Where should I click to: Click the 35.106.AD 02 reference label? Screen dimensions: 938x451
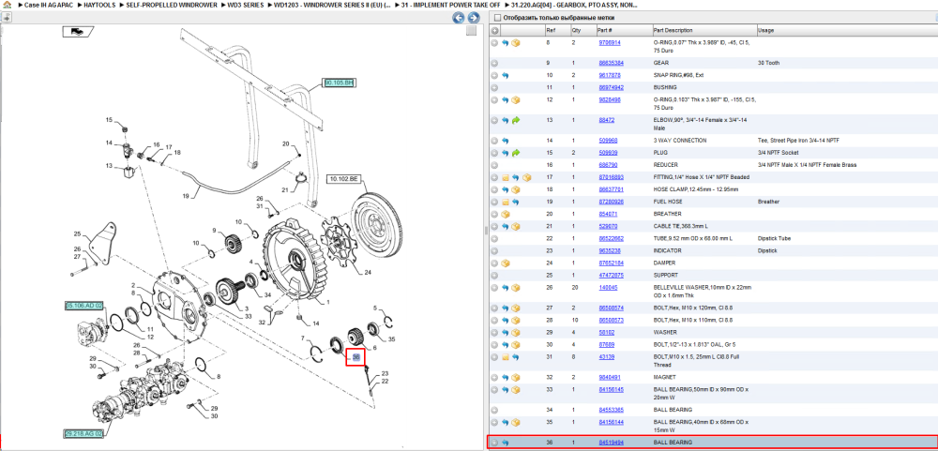pyautogui.click(x=83, y=306)
